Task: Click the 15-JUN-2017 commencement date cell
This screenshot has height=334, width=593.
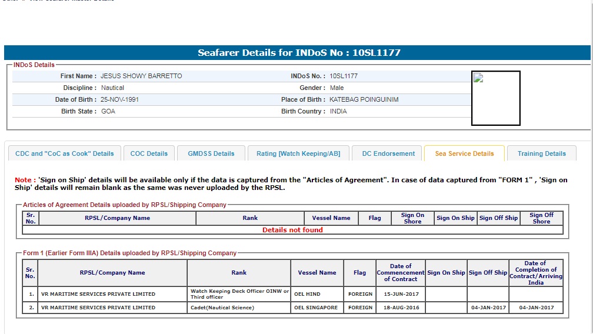Action: pyautogui.click(x=401, y=294)
